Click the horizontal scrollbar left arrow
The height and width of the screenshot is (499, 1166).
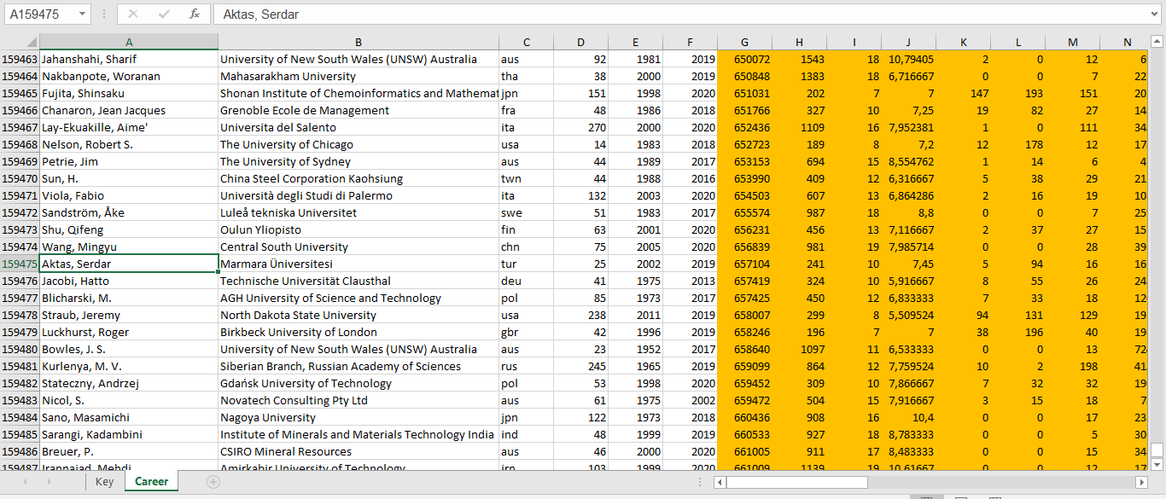point(720,482)
